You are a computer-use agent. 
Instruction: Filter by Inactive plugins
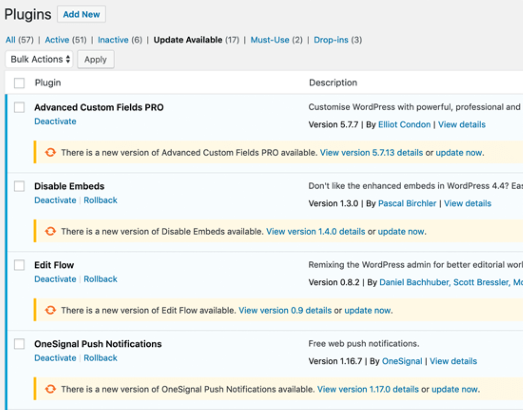(113, 40)
